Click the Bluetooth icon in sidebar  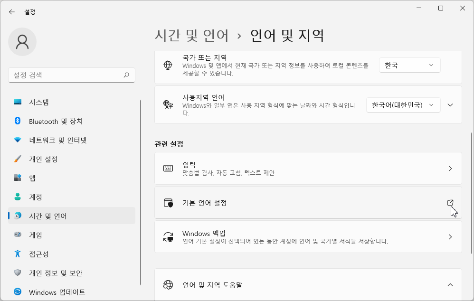(18, 121)
